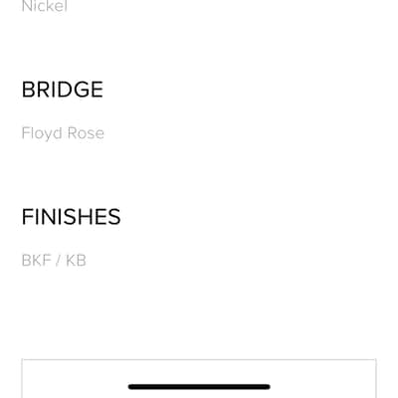Tap the KB finish code
398x398 pixels.
tap(76, 261)
